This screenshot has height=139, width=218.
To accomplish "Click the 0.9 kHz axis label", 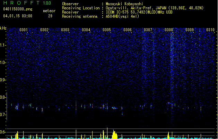I will 3,80.
